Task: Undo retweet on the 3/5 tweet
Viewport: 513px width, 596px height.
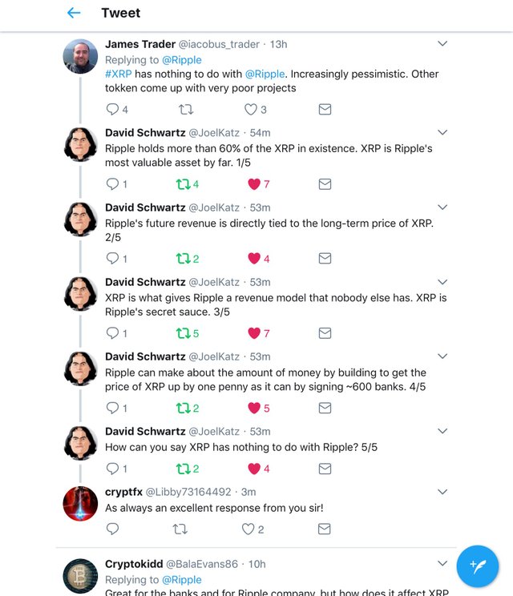Action: click(181, 333)
